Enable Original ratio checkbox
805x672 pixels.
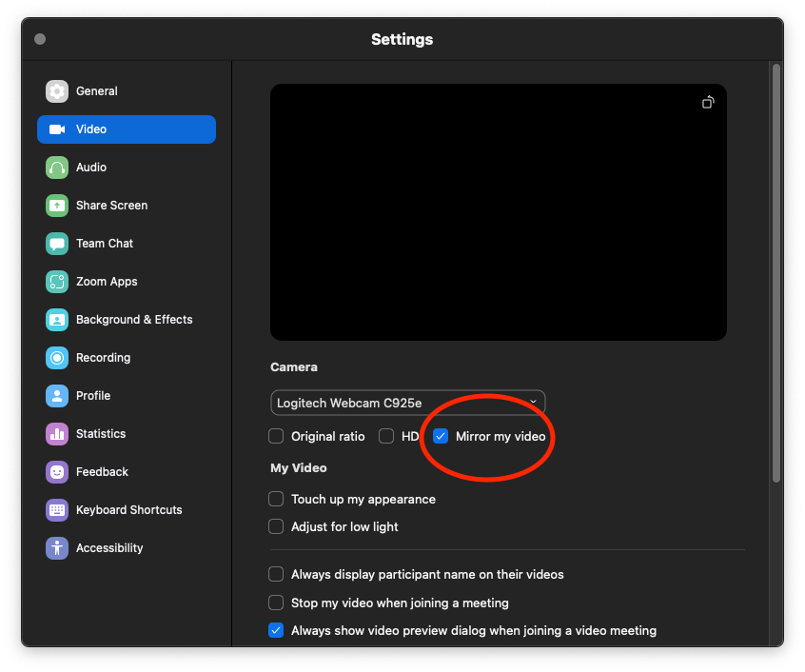[x=276, y=436]
